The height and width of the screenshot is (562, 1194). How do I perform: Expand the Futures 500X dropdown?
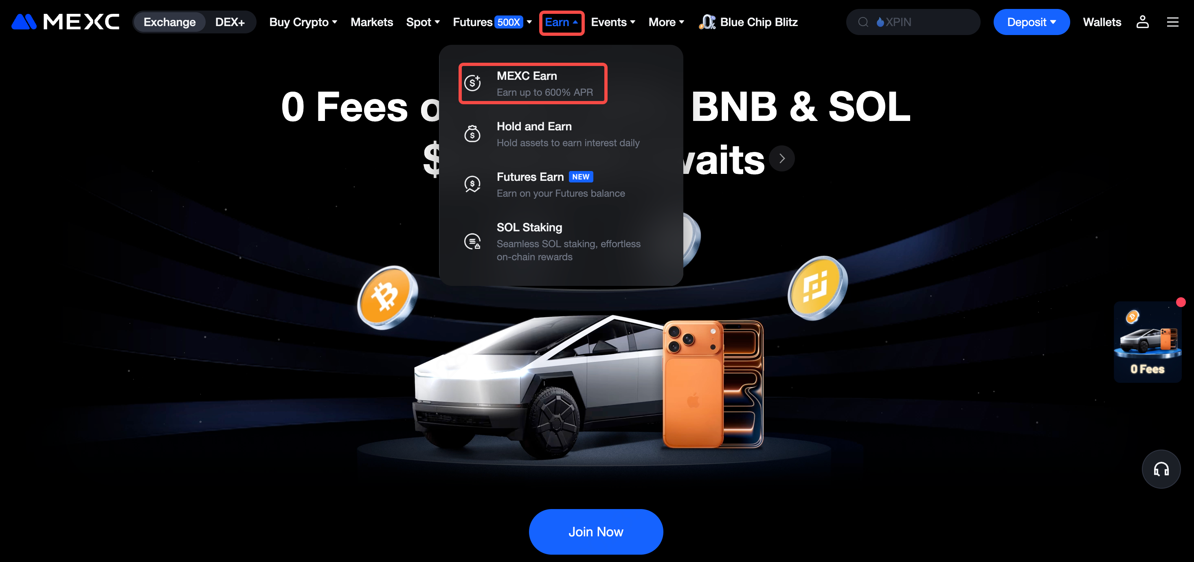(492, 22)
